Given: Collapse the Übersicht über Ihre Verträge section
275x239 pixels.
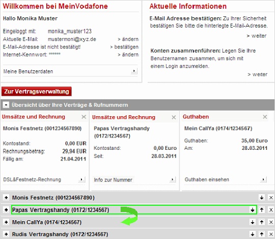Looking at the screenshot, I should click(x=6, y=105).
